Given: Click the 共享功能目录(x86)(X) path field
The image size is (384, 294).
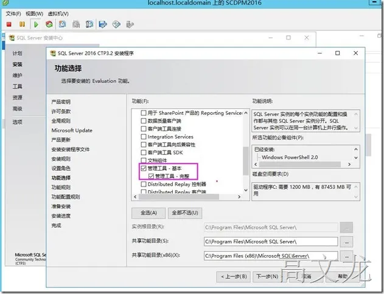Looking at the screenshot, I should tap(271, 256).
